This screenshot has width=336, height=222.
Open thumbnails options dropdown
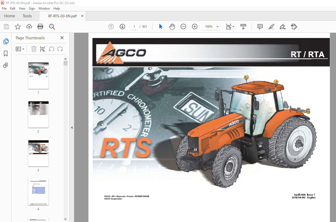tap(20, 49)
